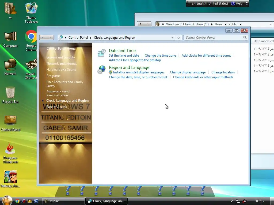This screenshot has height=205, width=274.
Task: Select the Network desktop icon
Action: click(10, 67)
